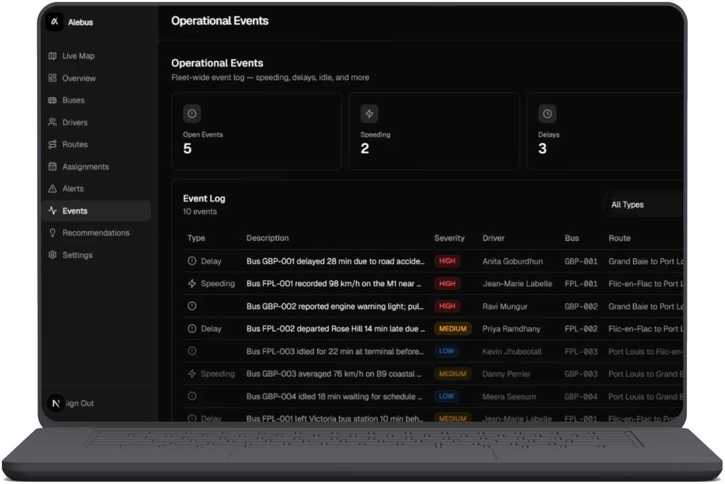Click the Events activity pulse icon
This screenshot has height=484, width=725.
pyautogui.click(x=52, y=211)
